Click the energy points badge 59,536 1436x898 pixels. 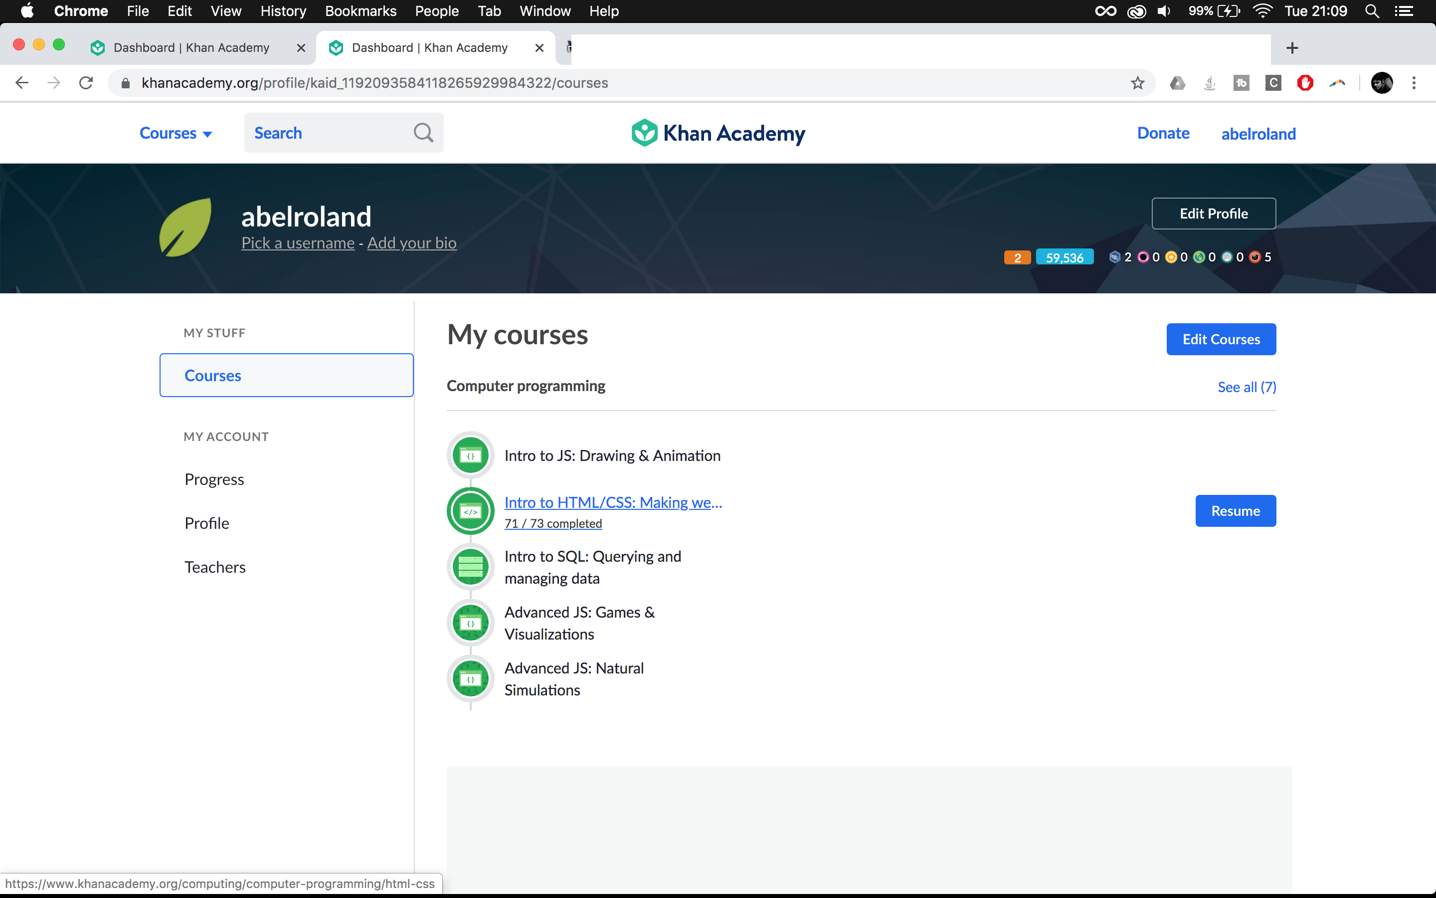pyautogui.click(x=1065, y=257)
